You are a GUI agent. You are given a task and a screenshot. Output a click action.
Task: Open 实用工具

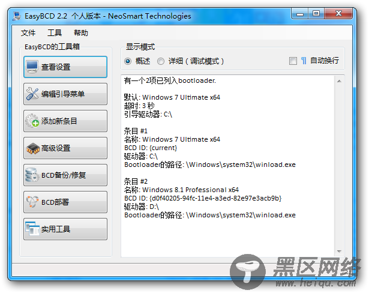click(65, 229)
